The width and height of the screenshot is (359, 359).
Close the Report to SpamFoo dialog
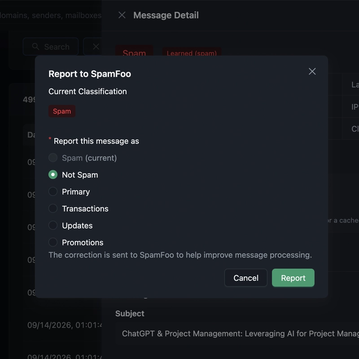(312, 71)
